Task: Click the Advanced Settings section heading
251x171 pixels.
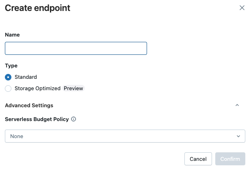Action: (x=29, y=105)
